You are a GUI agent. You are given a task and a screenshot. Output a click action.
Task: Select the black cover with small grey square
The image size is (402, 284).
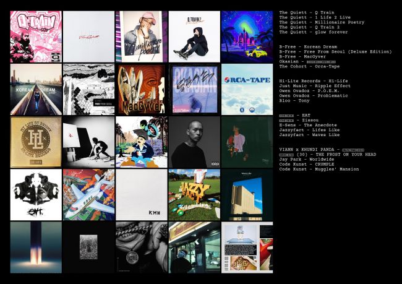pos(88,247)
